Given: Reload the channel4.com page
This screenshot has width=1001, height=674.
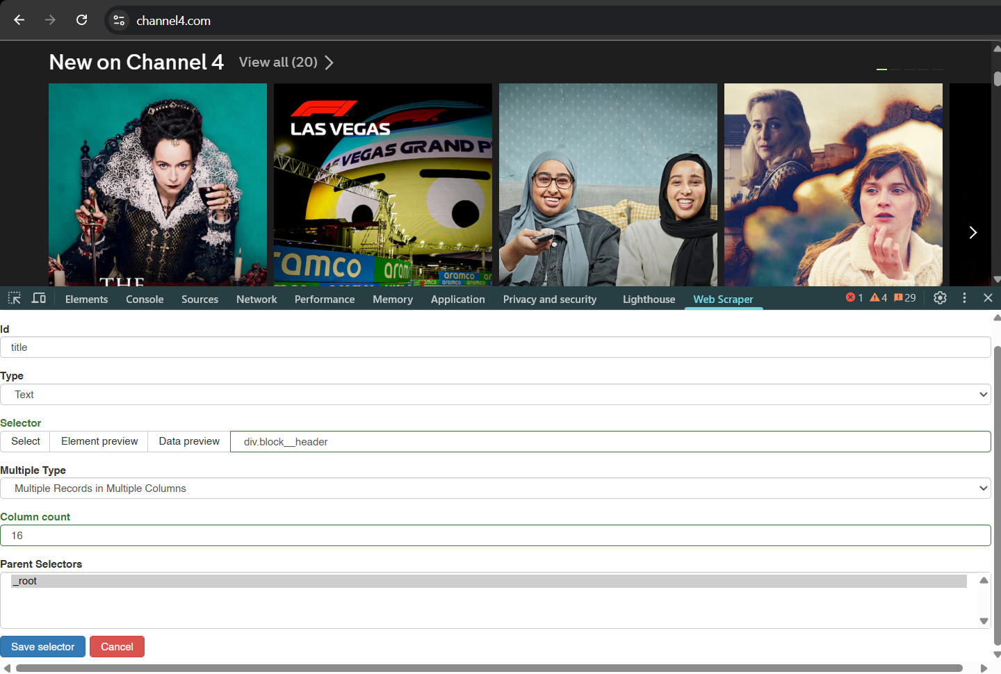Looking at the screenshot, I should coord(82,20).
